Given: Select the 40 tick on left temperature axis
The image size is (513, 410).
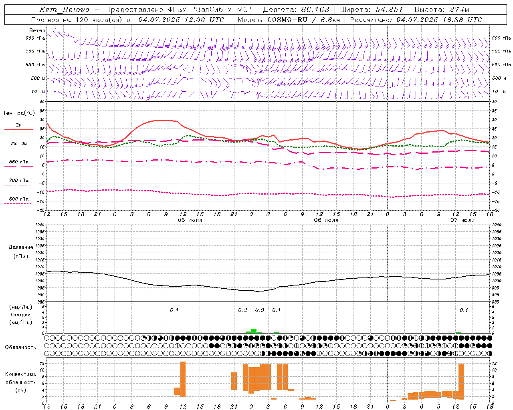Looking at the screenshot, I should click(x=42, y=102).
